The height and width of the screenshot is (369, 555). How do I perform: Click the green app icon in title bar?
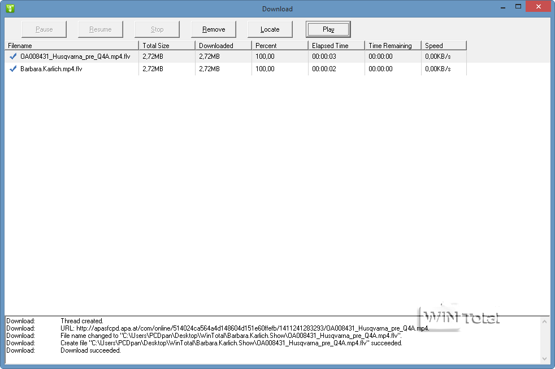click(10, 8)
